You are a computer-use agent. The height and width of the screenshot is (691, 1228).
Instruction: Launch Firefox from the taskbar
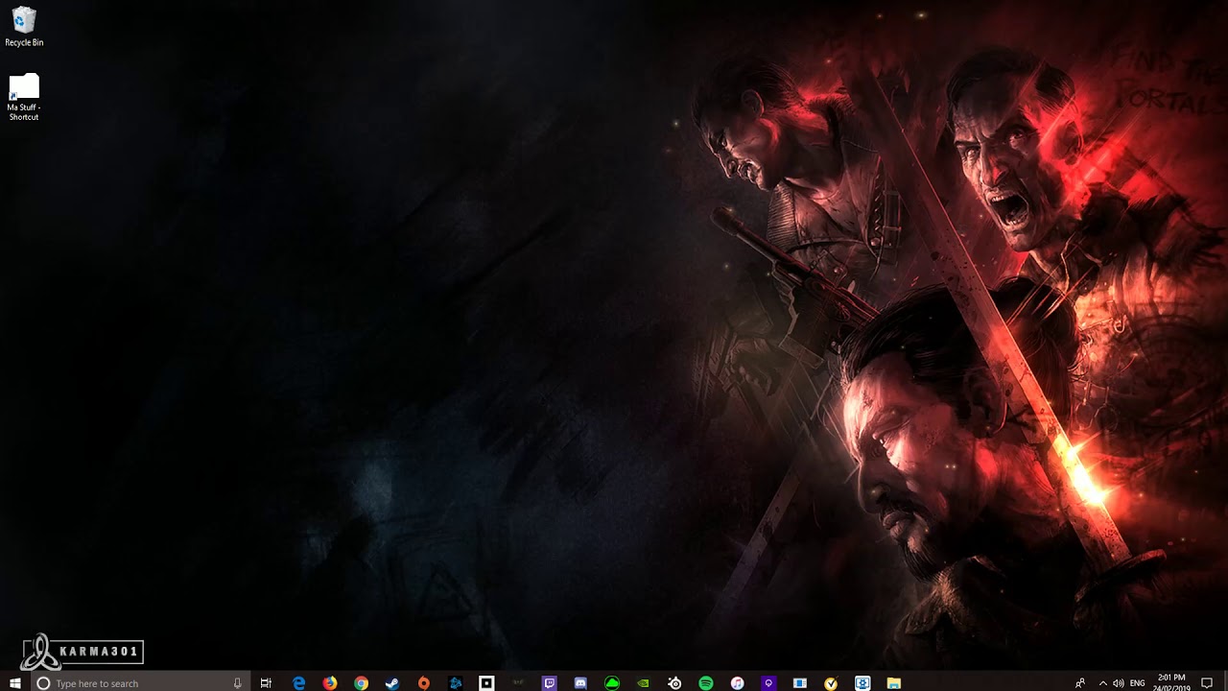[330, 683]
